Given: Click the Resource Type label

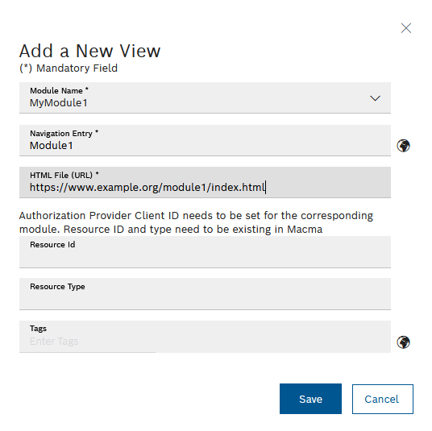Looking at the screenshot, I should click(x=57, y=287).
